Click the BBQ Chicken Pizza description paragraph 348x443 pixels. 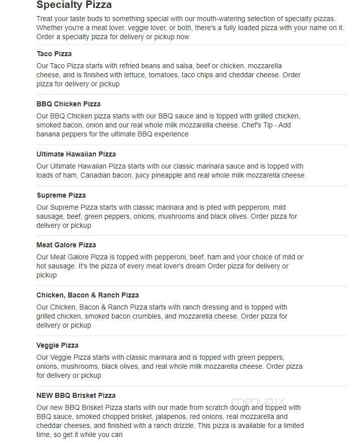(168, 125)
